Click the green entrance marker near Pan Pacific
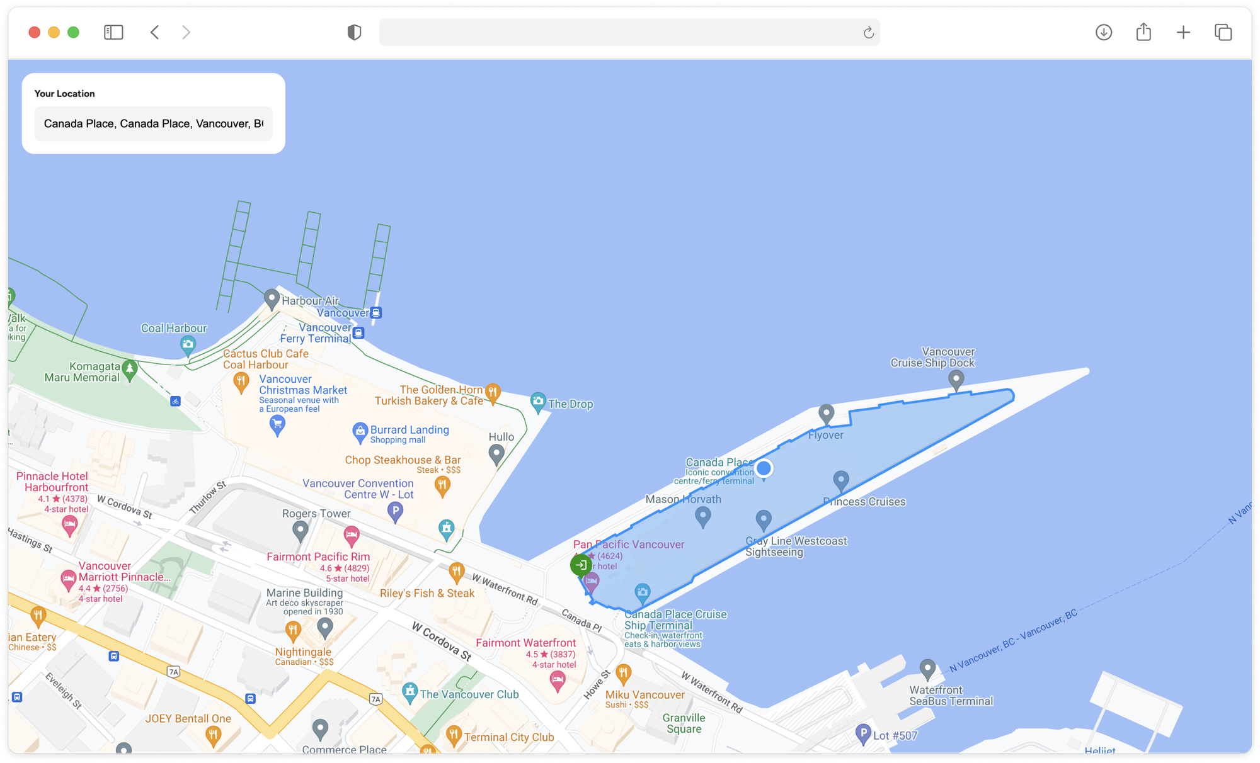Image resolution: width=1260 pixels, height=763 pixels. coord(581,565)
